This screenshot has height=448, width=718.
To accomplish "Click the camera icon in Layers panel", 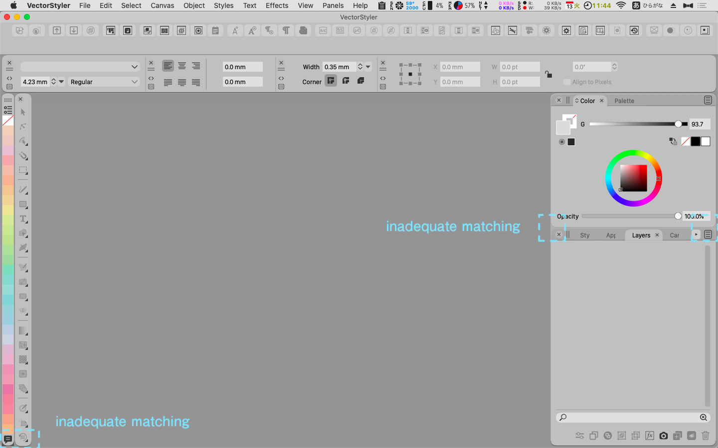I will pos(663,436).
